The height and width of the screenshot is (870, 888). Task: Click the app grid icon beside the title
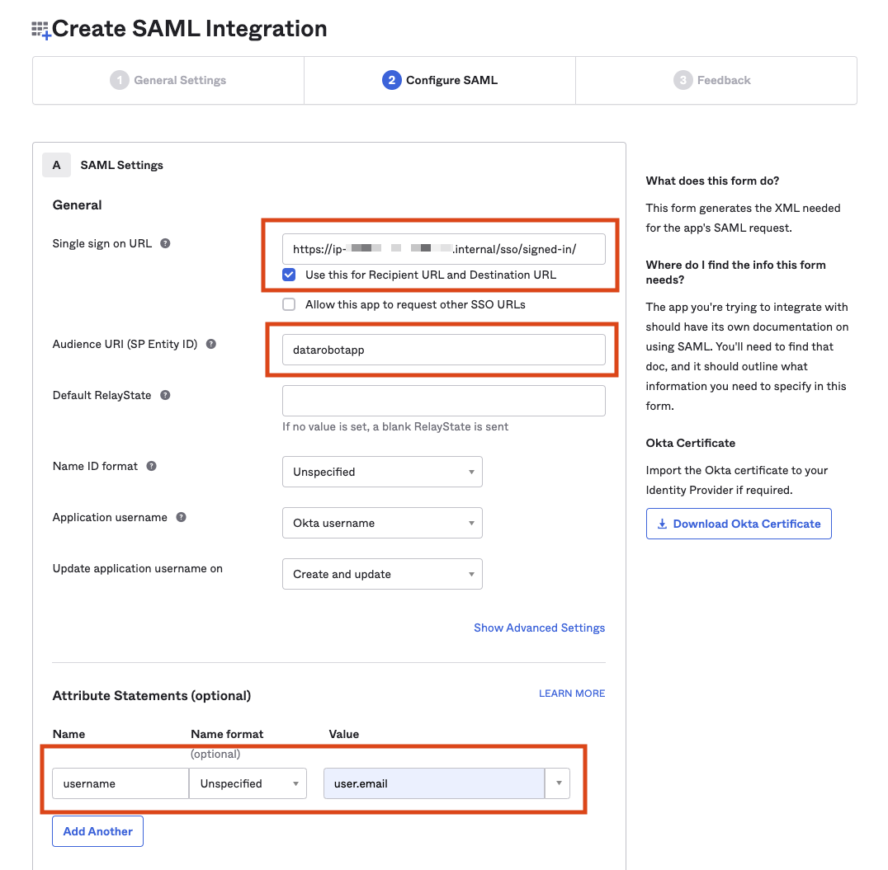pos(40,31)
